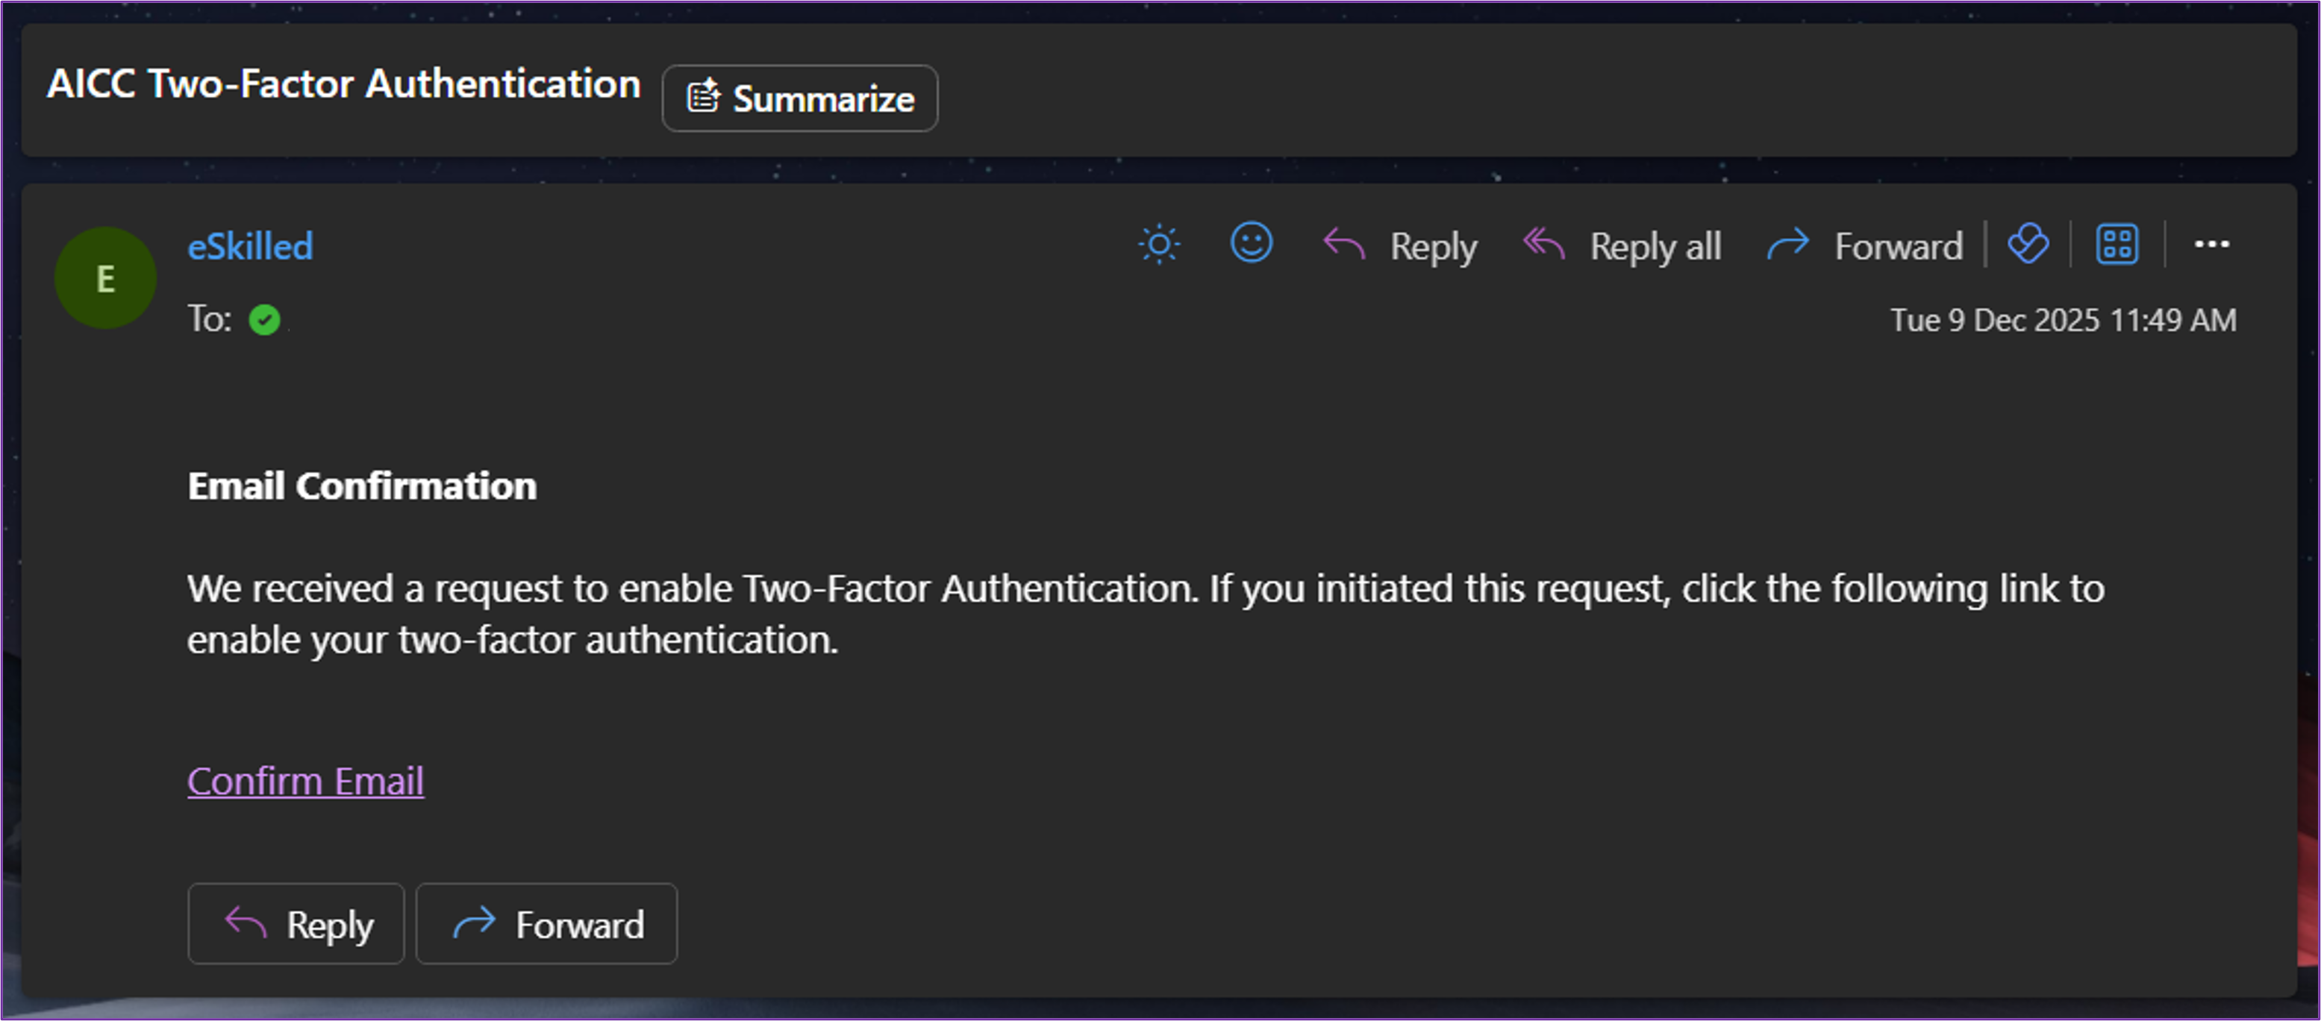Choose Reply all in header toolbar
The image size is (2321, 1021).
[1622, 246]
